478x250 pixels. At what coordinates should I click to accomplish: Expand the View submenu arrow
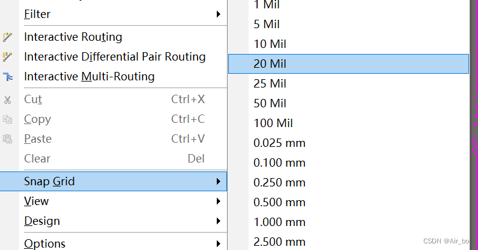point(219,201)
